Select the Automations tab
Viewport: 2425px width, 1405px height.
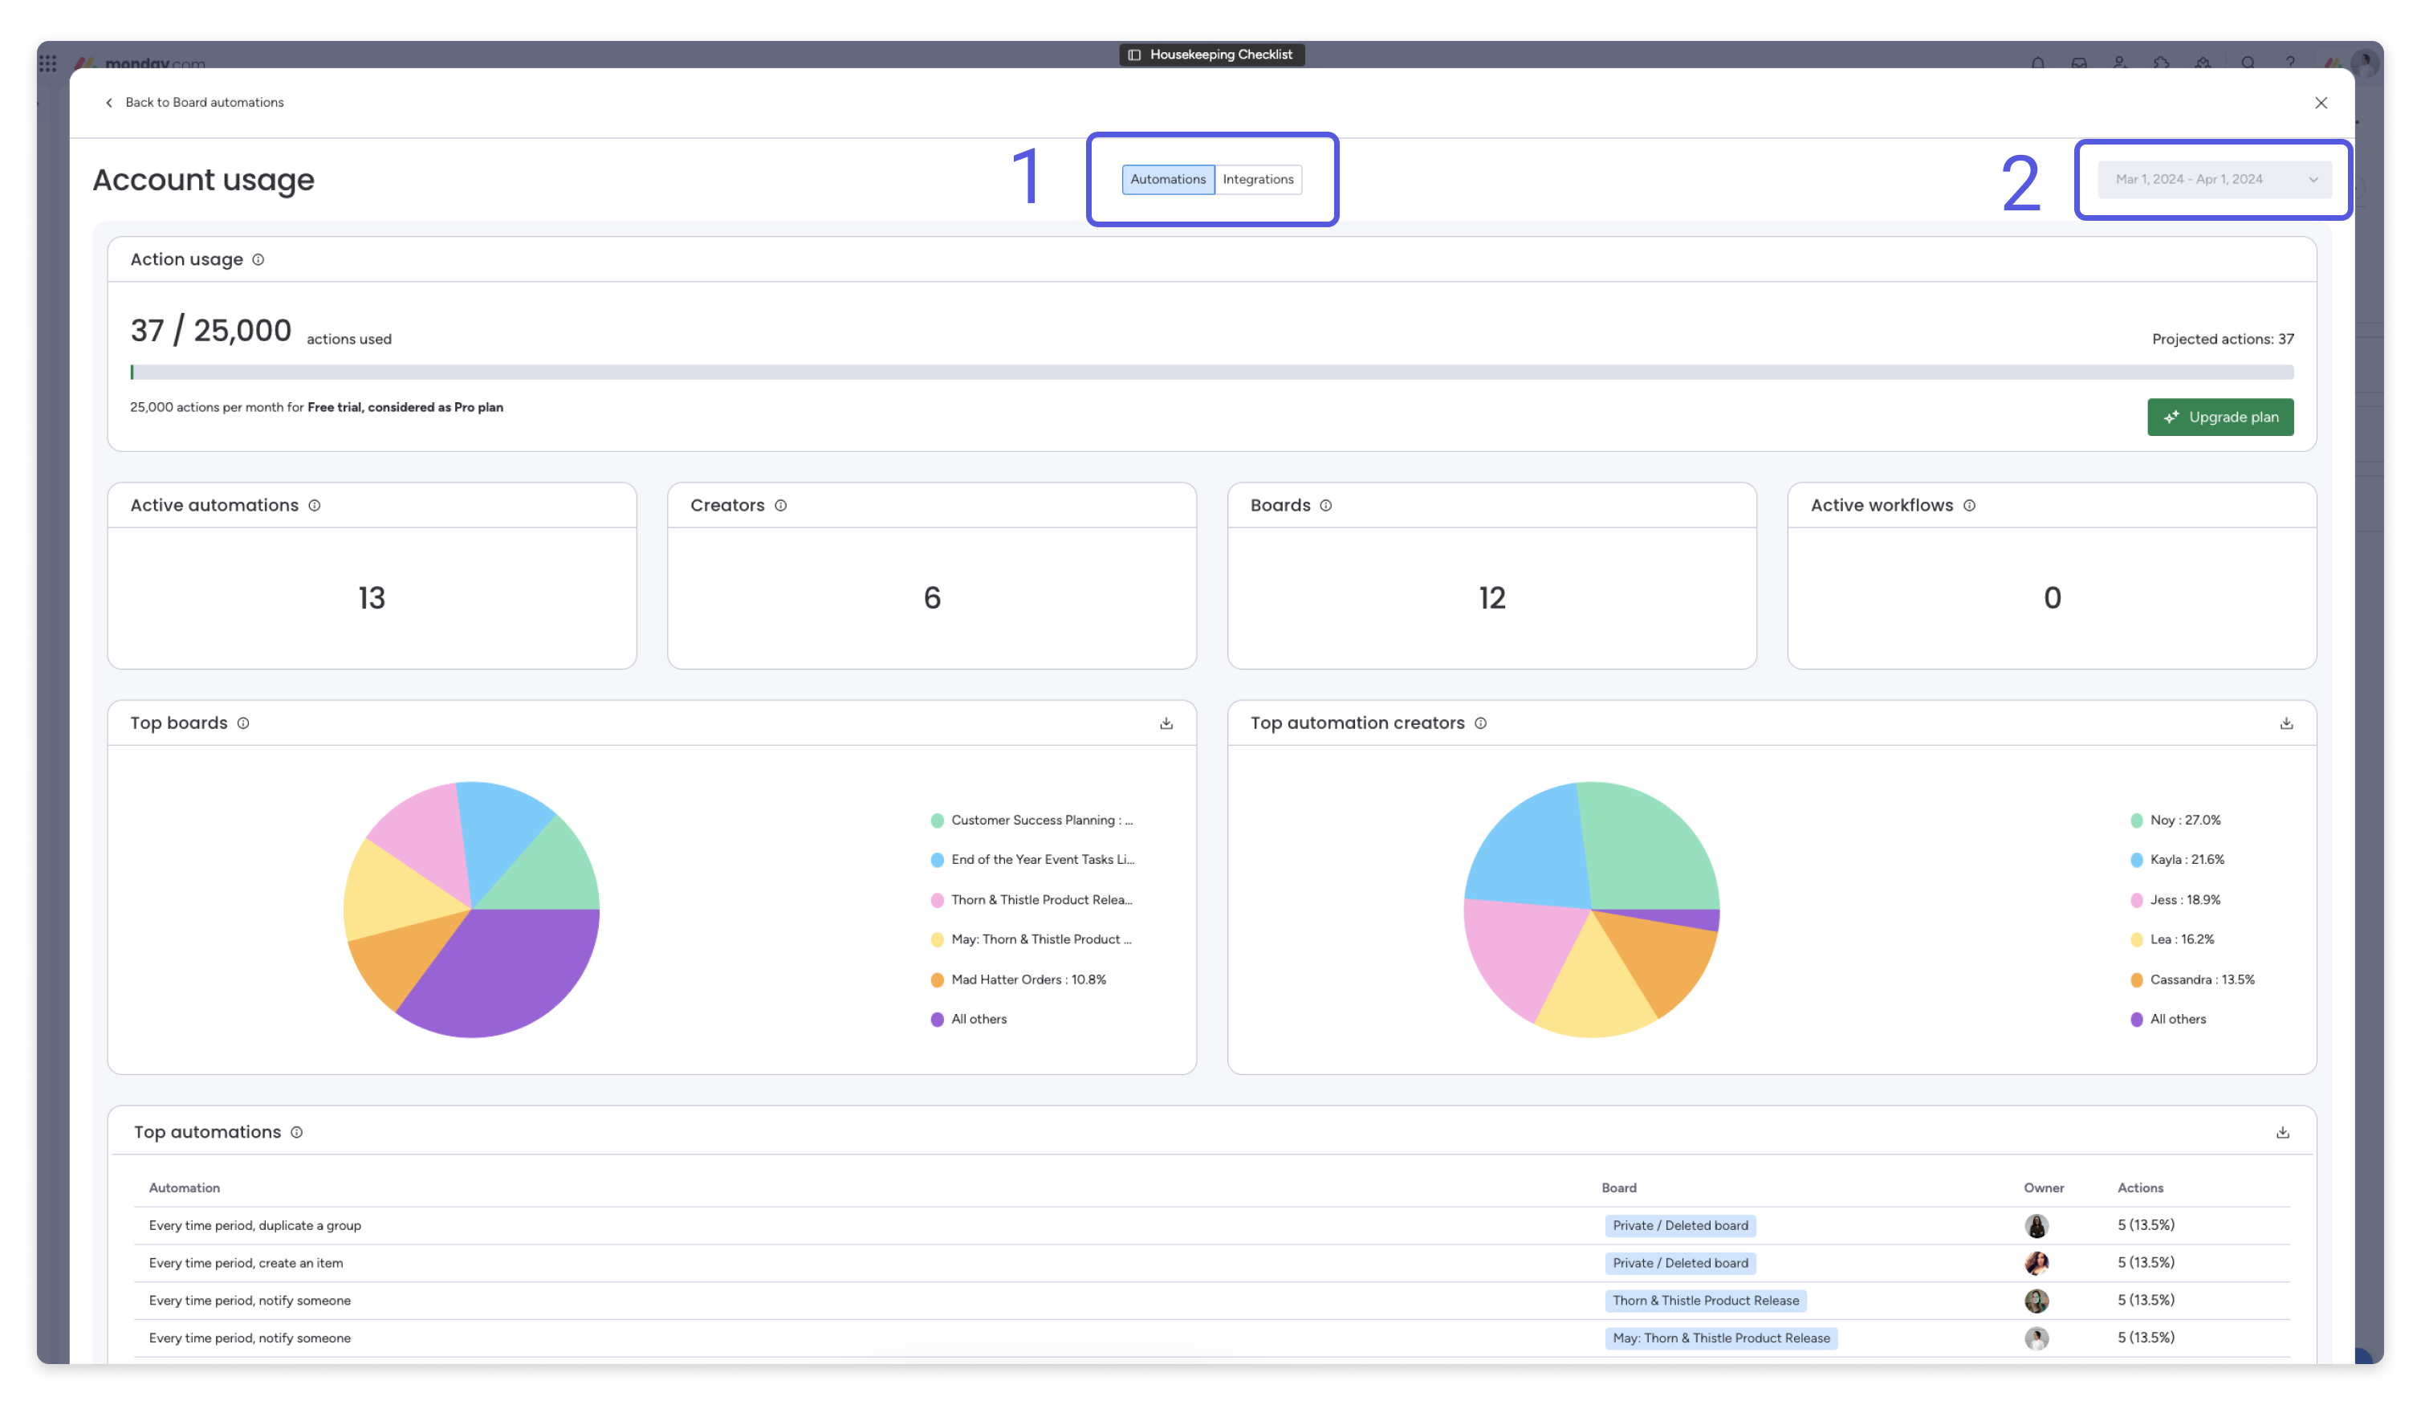click(1168, 179)
